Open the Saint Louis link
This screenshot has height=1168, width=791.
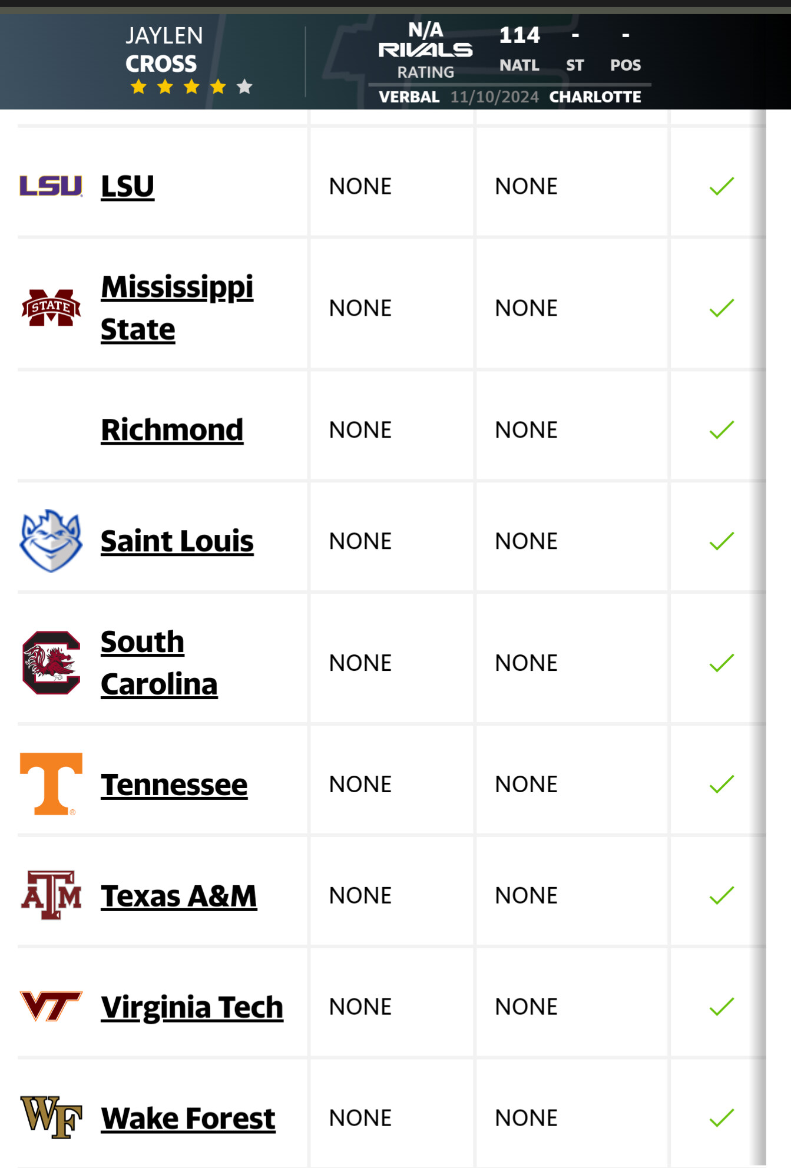[x=177, y=541]
